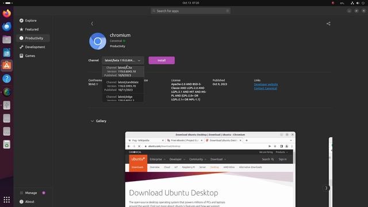Clear the search field icon
This screenshot has width=368, height=207.
click(x=228, y=11)
